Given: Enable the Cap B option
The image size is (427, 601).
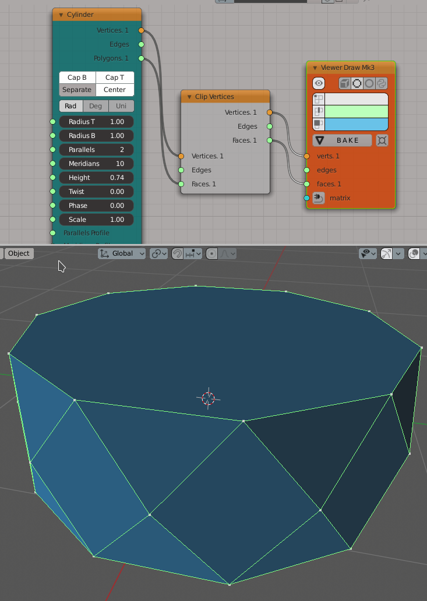Looking at the screenshot, I should [77, 77].
